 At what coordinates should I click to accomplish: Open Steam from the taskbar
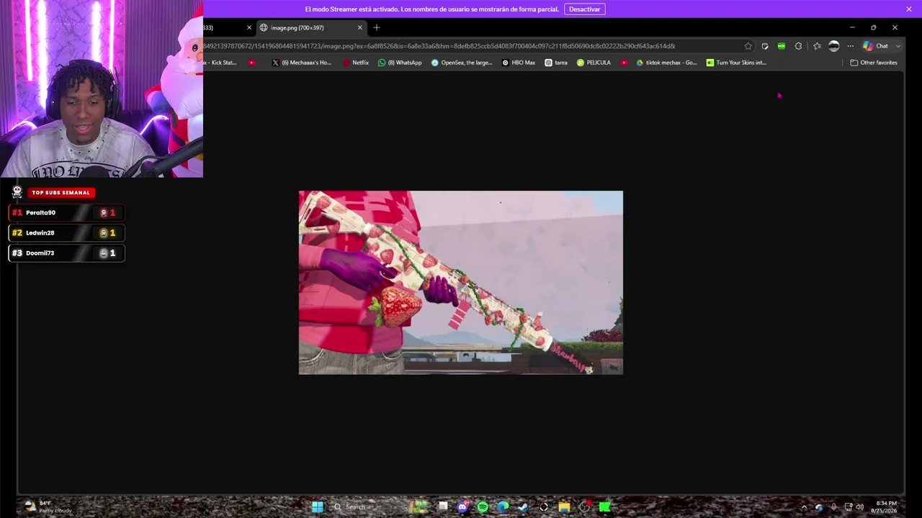[523, 506]
